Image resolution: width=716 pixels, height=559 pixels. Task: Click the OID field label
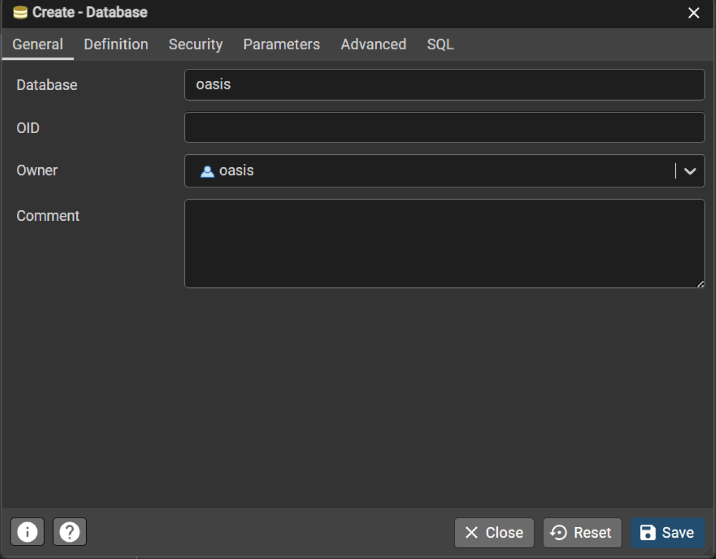(28, 128)
